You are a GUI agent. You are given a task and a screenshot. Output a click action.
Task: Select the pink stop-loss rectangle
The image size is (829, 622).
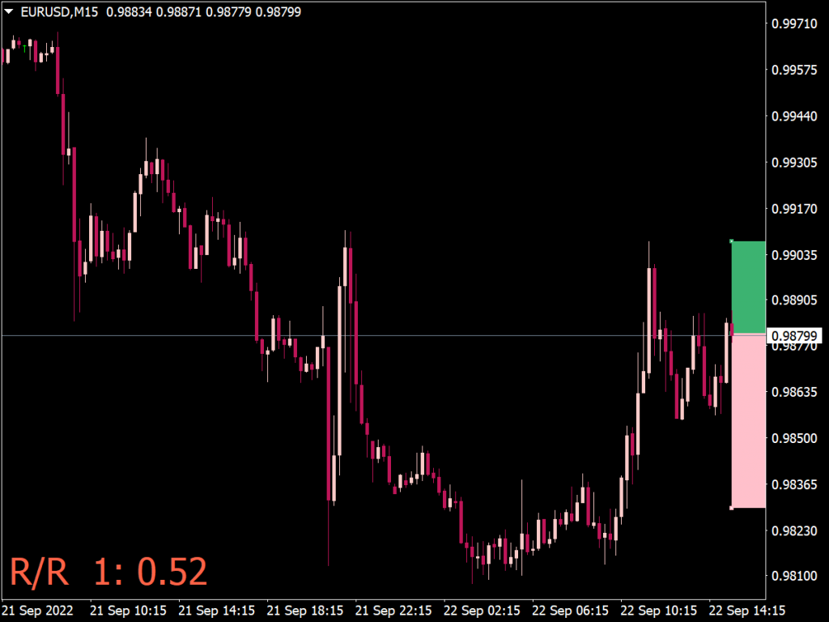pyautogui.click(x=748, y=421)
